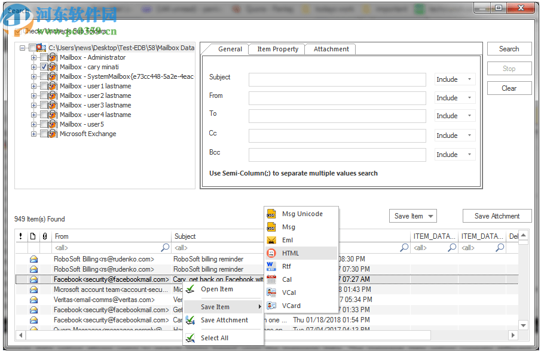Uncheck the Mailbox - cary minati checkbox
This screenshot has height=354, width=541.
42,67
